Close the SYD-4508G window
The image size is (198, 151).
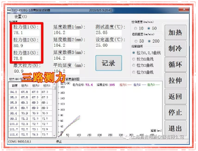click(184, 9)
